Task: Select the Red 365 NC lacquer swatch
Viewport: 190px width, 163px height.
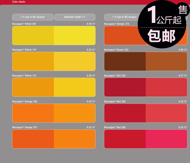Action: (x=125, y=139)
